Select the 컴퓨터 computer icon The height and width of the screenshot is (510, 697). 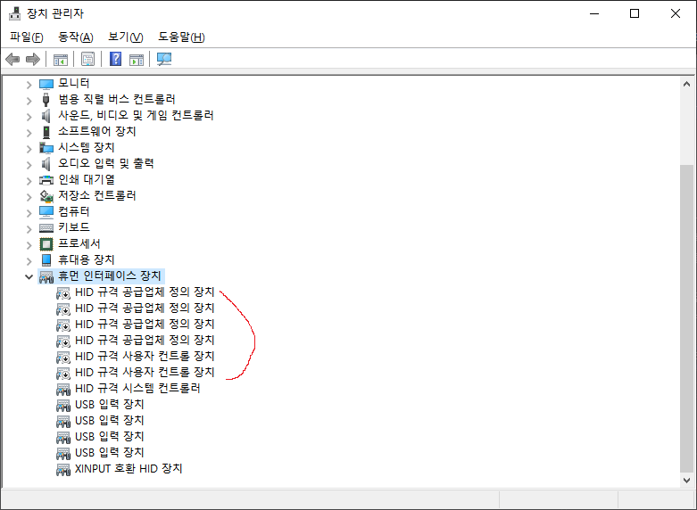46,212
